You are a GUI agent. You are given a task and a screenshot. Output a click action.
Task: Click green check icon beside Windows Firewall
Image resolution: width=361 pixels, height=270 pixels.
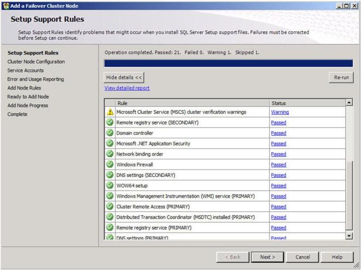click(x=109, y=165)
